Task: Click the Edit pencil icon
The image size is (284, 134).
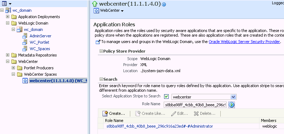Action: tap(174, 114)
